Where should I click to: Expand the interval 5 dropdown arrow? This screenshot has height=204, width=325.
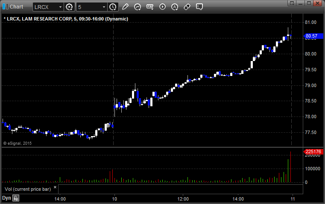point(104,7)
